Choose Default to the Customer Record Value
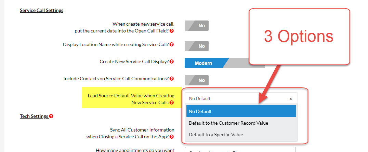The width and height of the screenshot is (368, 152). click(241, 123)
